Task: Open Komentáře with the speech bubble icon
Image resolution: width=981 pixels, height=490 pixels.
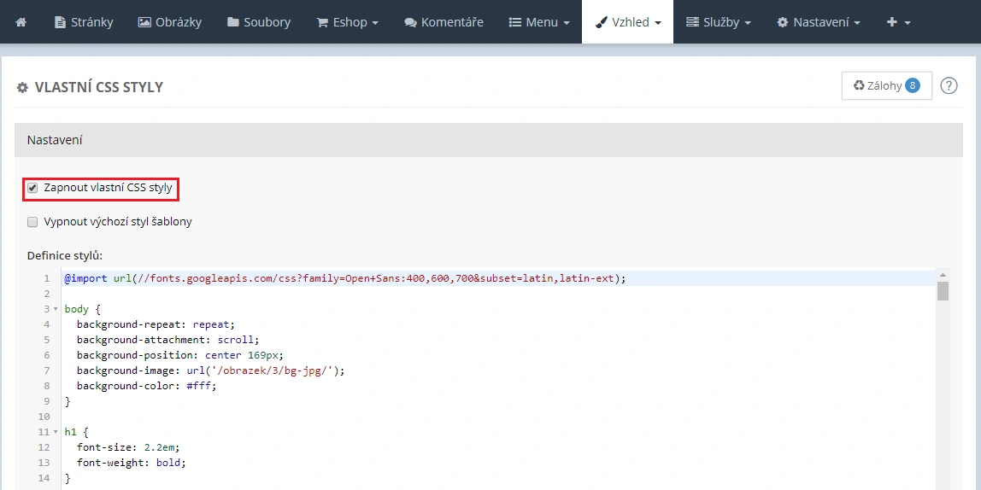Action: (x=444, y=22)
